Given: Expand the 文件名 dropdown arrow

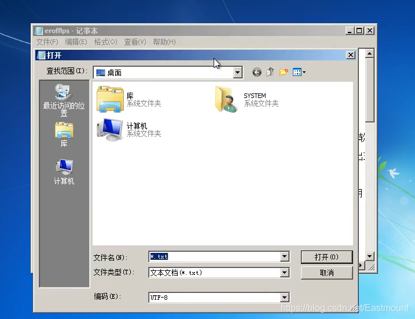Looking at the screenshot, I should pyautogui.click(x=285, y=256).
